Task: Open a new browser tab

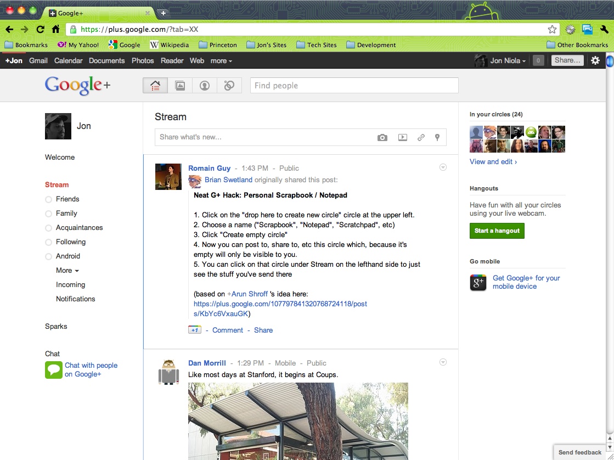Action: 164,13
